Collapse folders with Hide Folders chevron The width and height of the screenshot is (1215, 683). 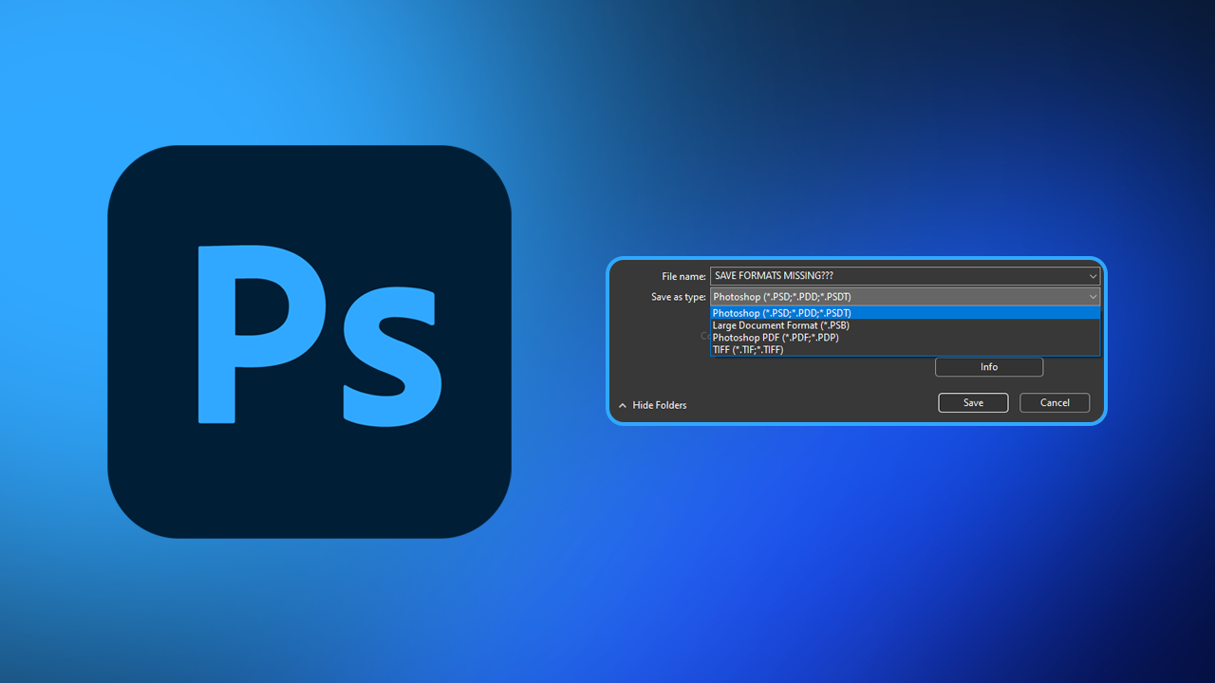coord(623,406)
